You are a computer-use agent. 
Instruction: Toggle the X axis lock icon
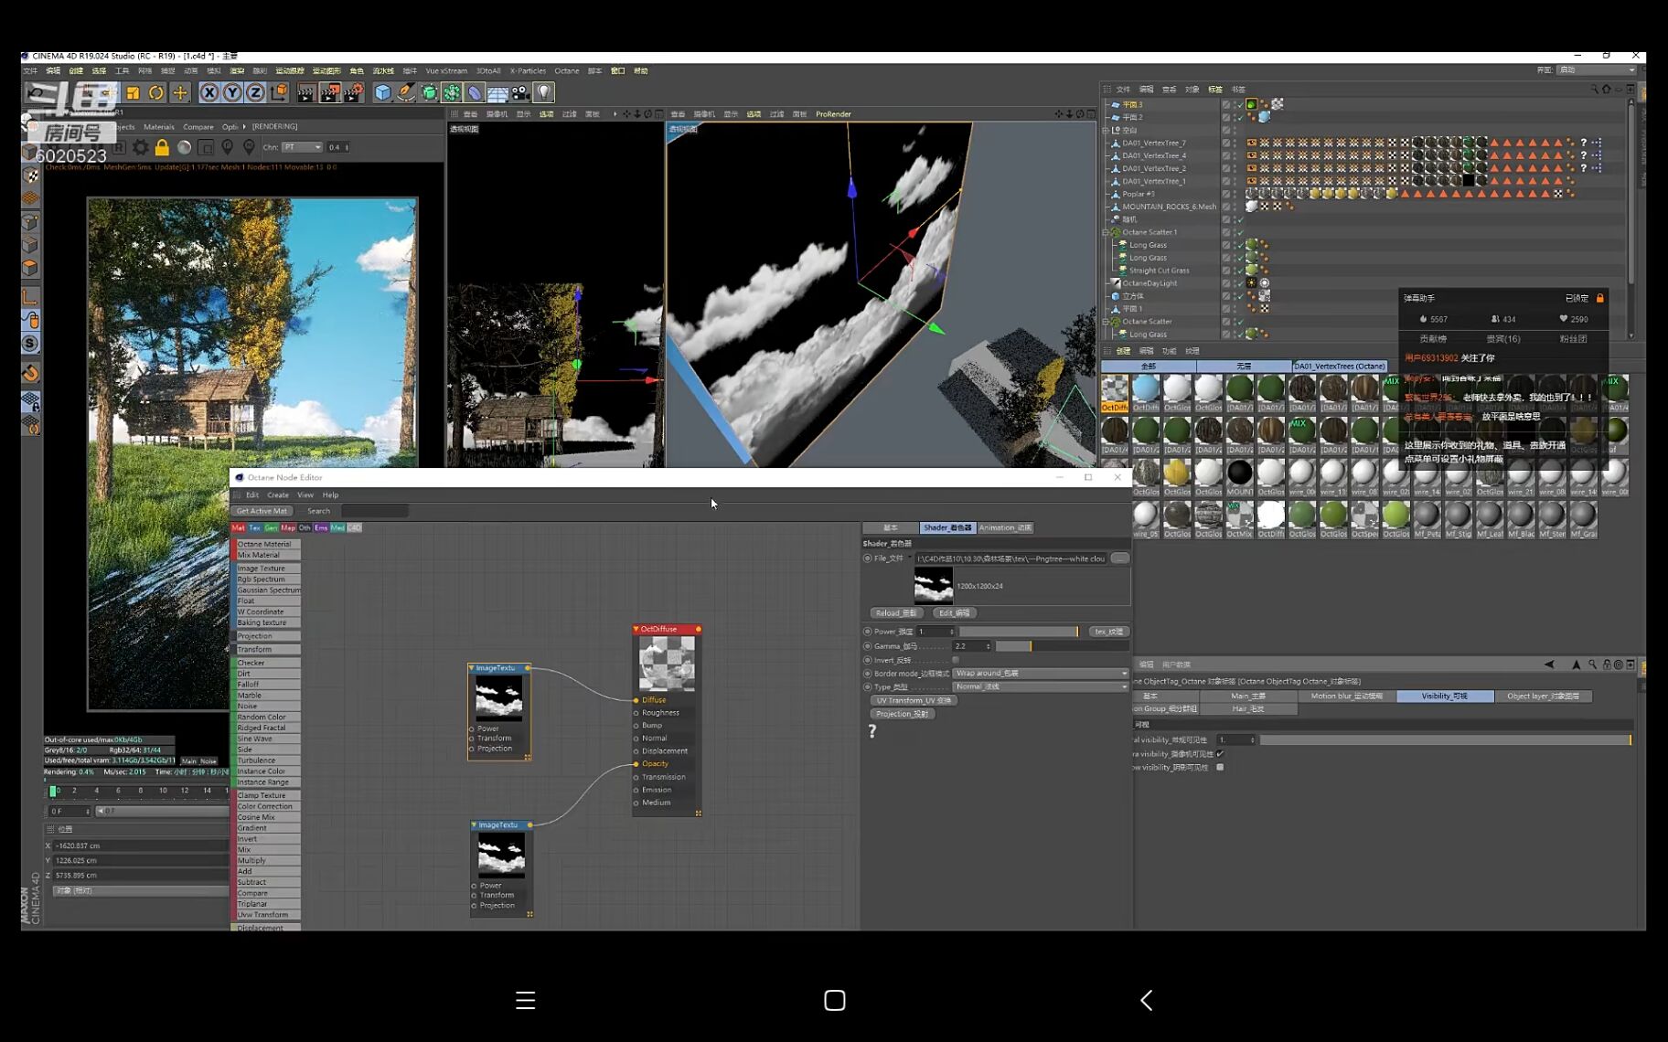pyautogui.click(x=209, y=92)
